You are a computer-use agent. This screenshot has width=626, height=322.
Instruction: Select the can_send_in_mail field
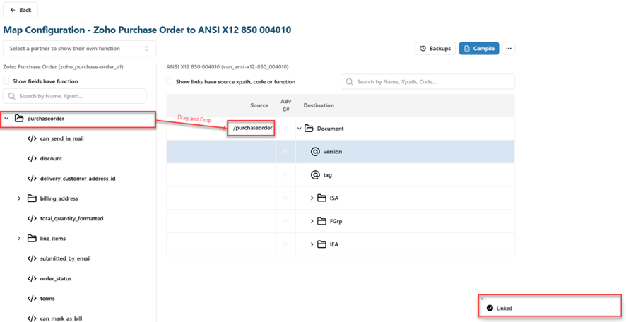coord(61,139)
